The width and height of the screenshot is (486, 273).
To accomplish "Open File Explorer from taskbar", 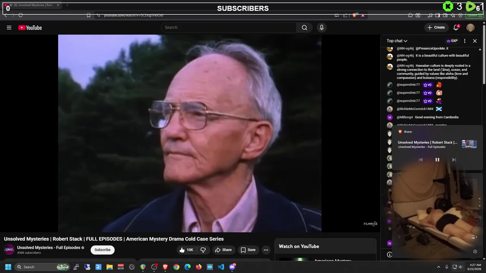I will click(x=109, y=267).
